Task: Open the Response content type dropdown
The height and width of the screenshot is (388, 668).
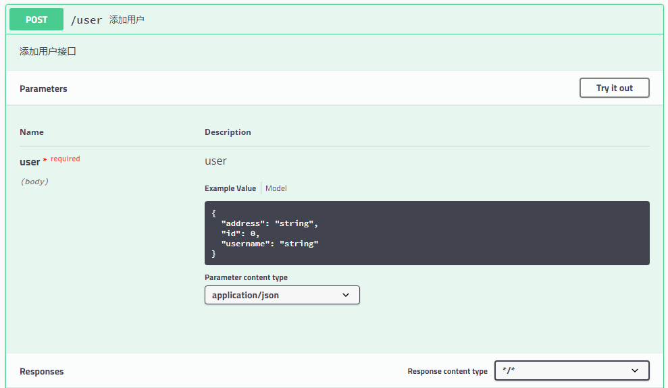Action: (x=571, y=370)
